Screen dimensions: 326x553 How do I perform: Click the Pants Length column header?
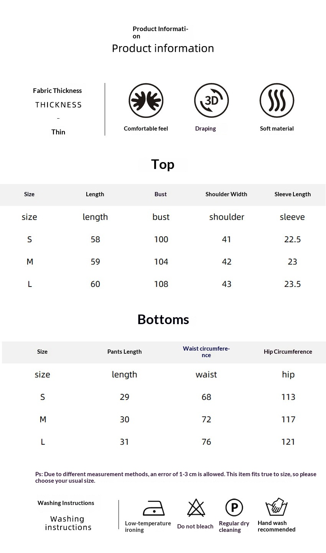pos(124,352)
